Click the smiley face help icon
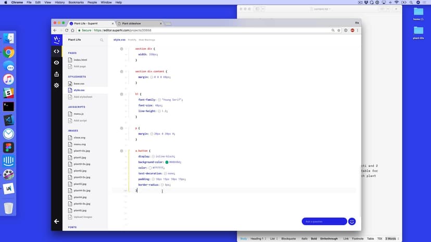Image resolution: width=431 pixels, height=242 pixels. click(352, 221)
